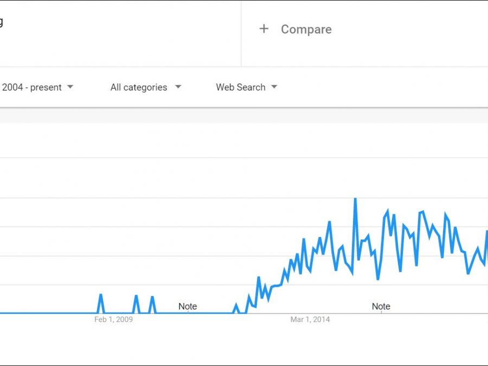This screenshot has width=488, height=366.
Task: Open the Note marker right of Mar 2014
Action: click(x=381, y=306)
